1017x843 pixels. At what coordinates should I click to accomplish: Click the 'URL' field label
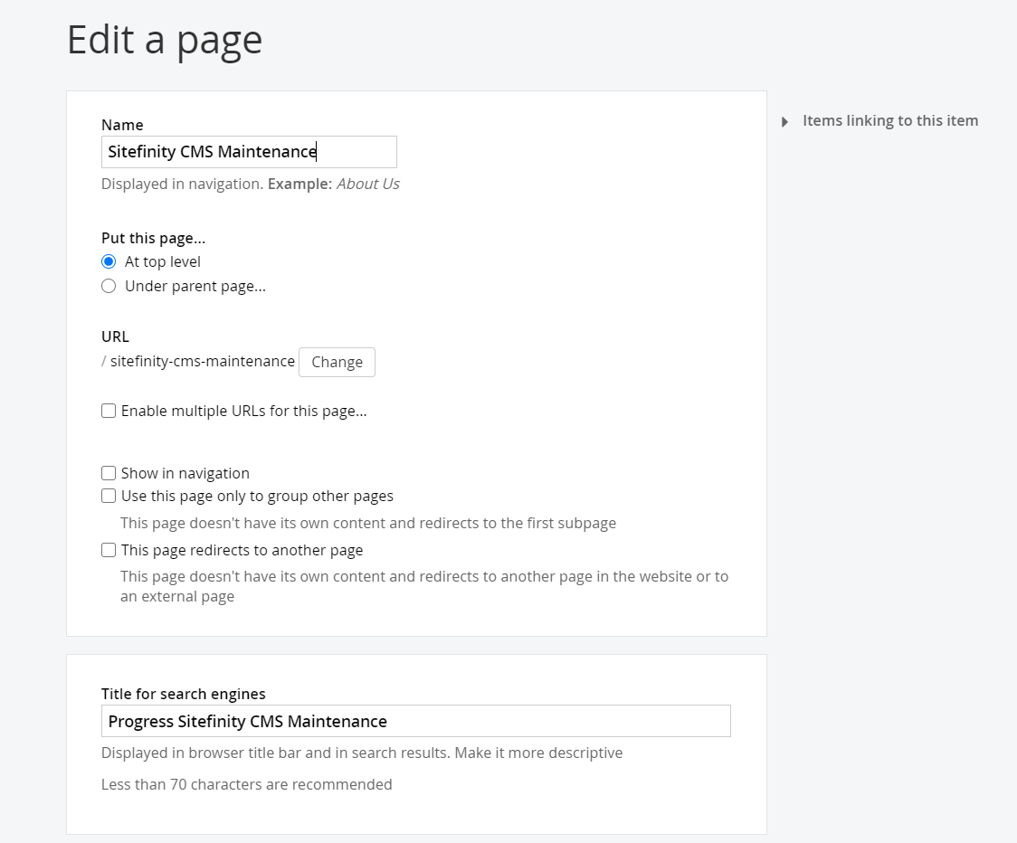116,336
